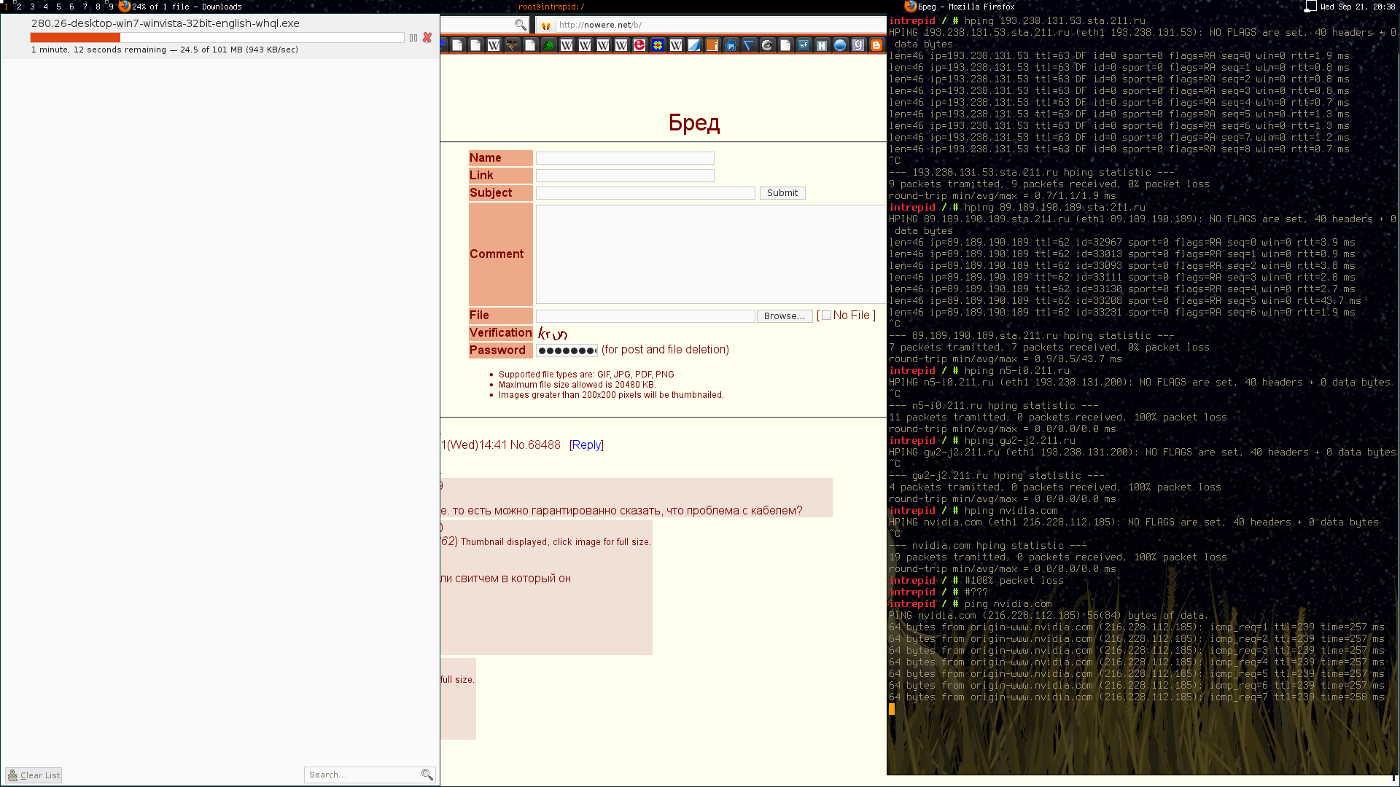Image resolution: width=1400 pixels, height=787 pixels.
Task: Cancel the 280.26 driver download
Action: (427, 38)
